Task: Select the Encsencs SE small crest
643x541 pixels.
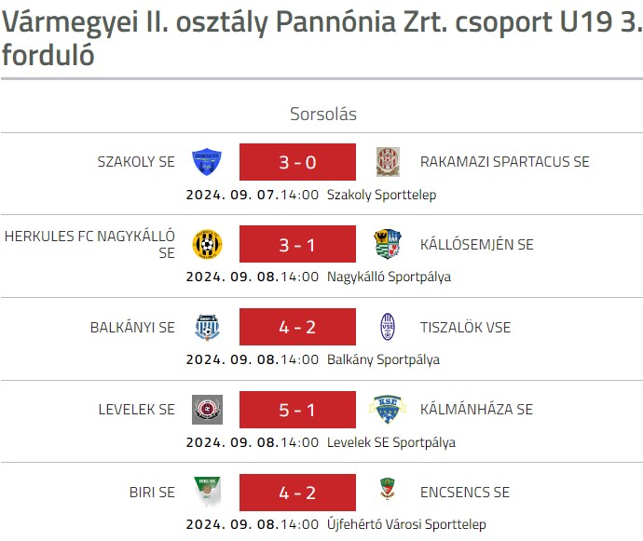Action: [x=388, y=489]
